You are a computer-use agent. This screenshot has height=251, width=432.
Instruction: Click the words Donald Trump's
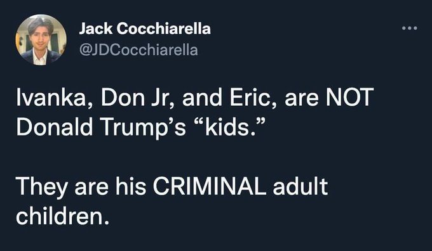tap(101, 128)
